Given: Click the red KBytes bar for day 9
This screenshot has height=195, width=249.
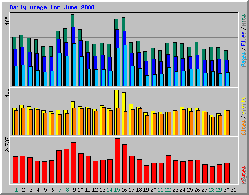Looking at the screenshot, I should coord(73,163).
